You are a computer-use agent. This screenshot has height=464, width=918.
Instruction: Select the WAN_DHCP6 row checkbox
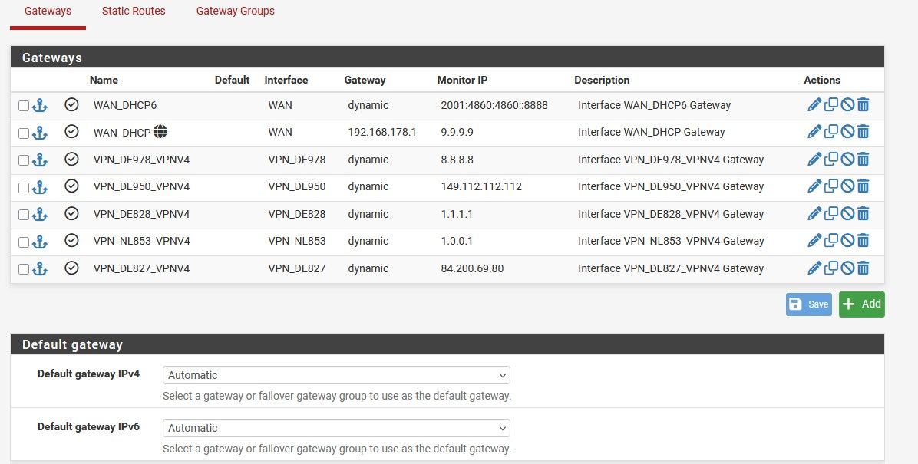point(24,106)
